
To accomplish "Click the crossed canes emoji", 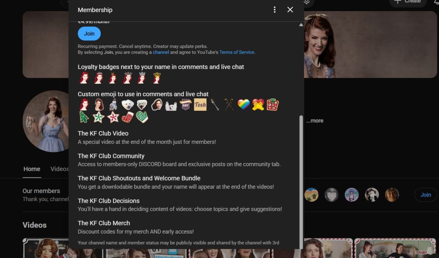I will (x=229, y=104).
